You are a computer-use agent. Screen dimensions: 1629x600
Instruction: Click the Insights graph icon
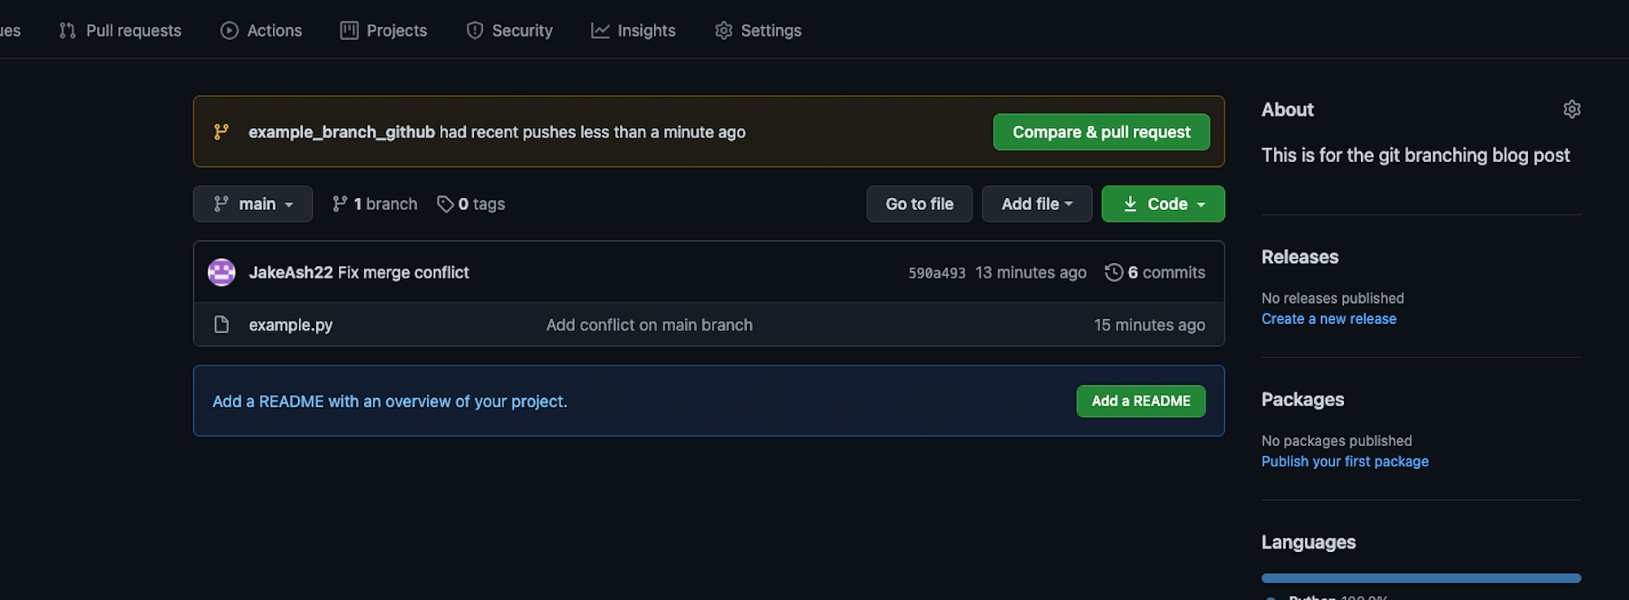click(x=600, y=30)
